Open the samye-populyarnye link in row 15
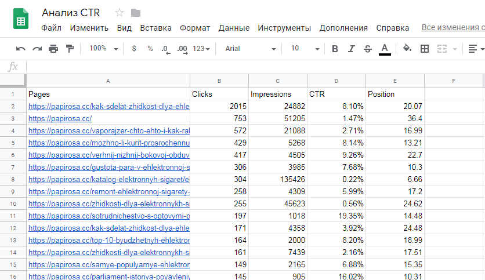Image resolution: width=485 pixels, height=280 pixels. click(x=109, y=265)
